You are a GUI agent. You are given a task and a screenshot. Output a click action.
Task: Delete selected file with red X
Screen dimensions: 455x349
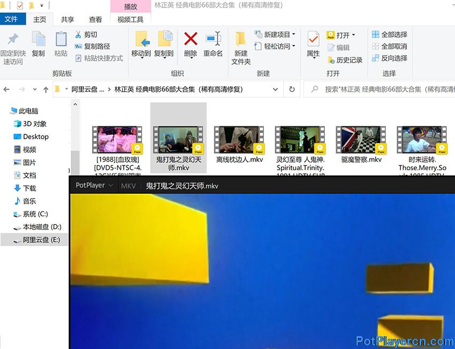tap(191, 39)
